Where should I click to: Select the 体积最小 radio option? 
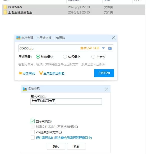65,57
